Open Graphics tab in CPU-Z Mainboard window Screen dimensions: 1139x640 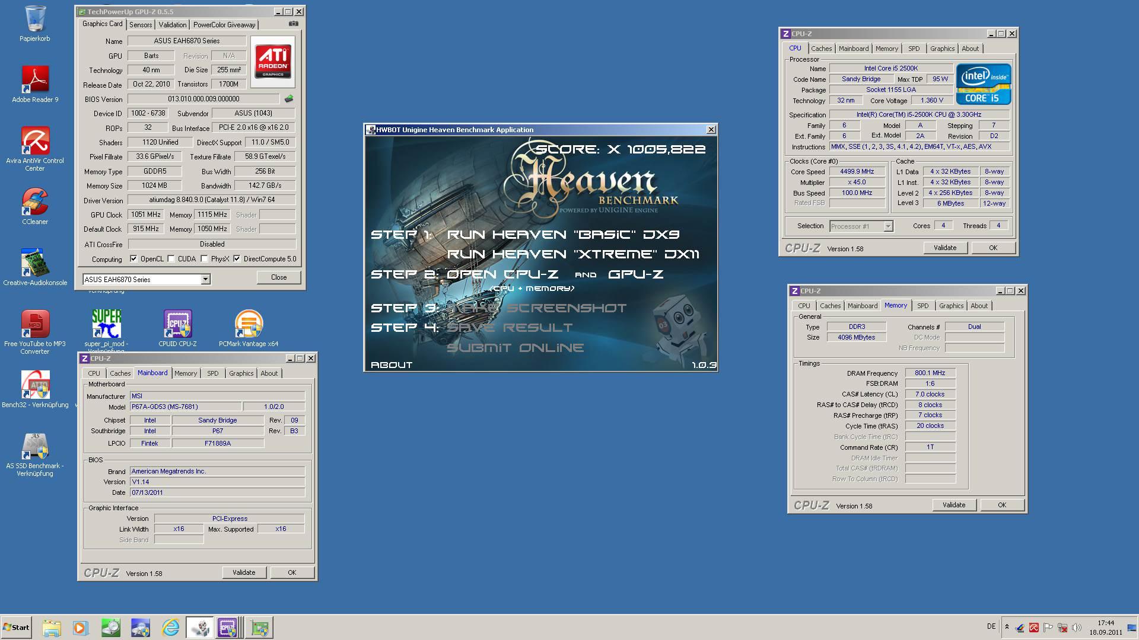click(x=241, y=373)
